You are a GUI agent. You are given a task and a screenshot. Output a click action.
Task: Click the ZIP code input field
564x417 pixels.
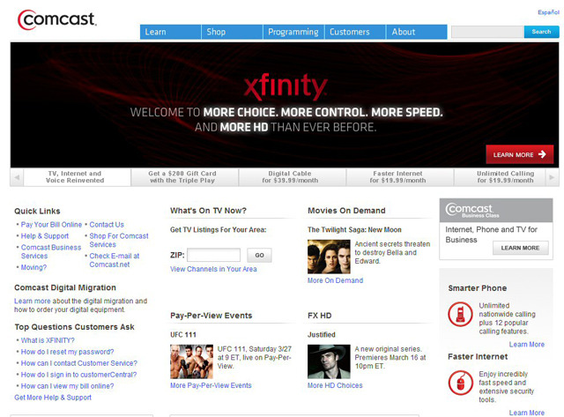[213, 255]
